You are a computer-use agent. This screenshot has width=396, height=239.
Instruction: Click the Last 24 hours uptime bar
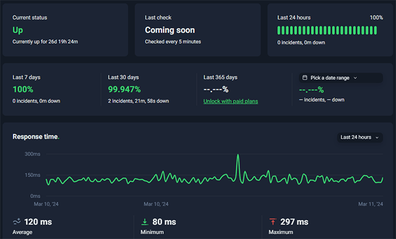click(x=327, y=30)
